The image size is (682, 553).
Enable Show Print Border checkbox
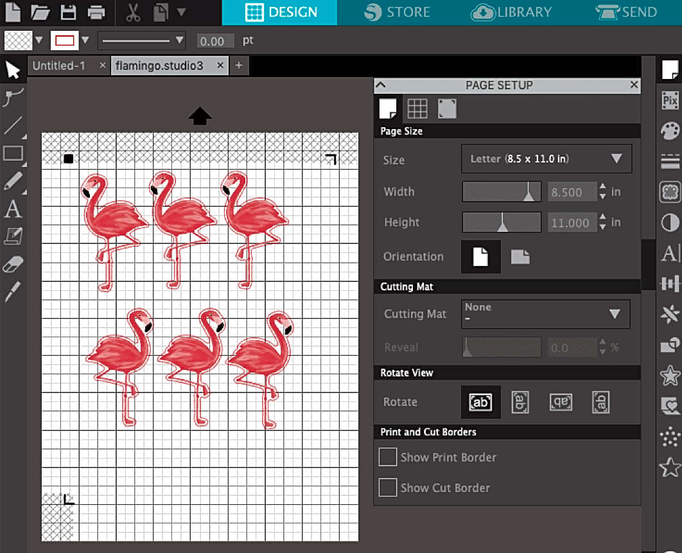point(387,457)
